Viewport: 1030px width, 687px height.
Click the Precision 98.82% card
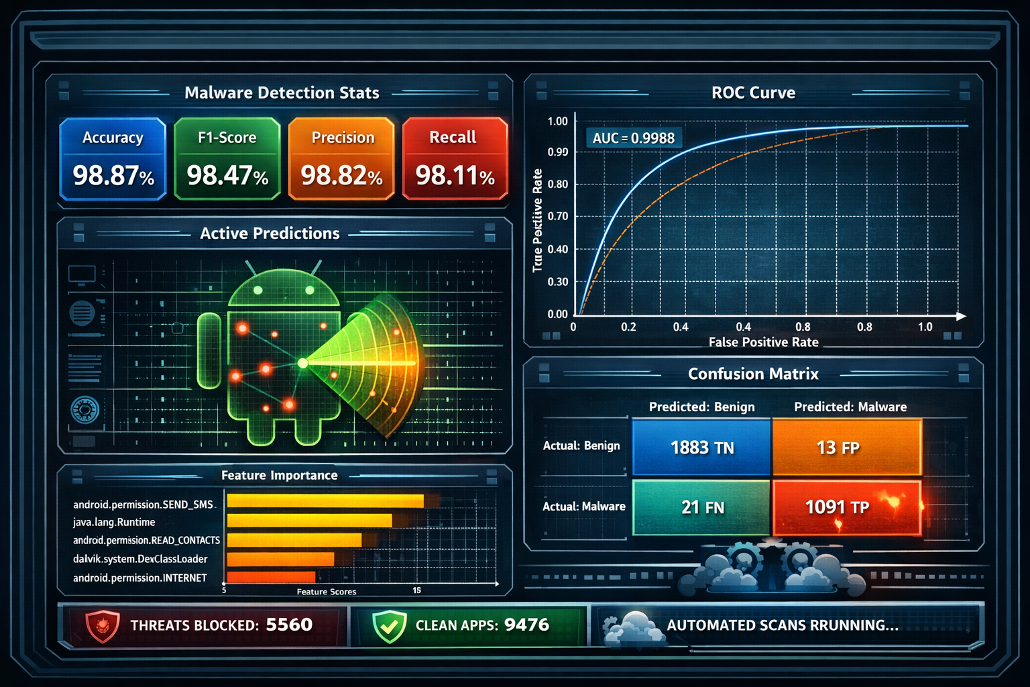click(341, 159)
